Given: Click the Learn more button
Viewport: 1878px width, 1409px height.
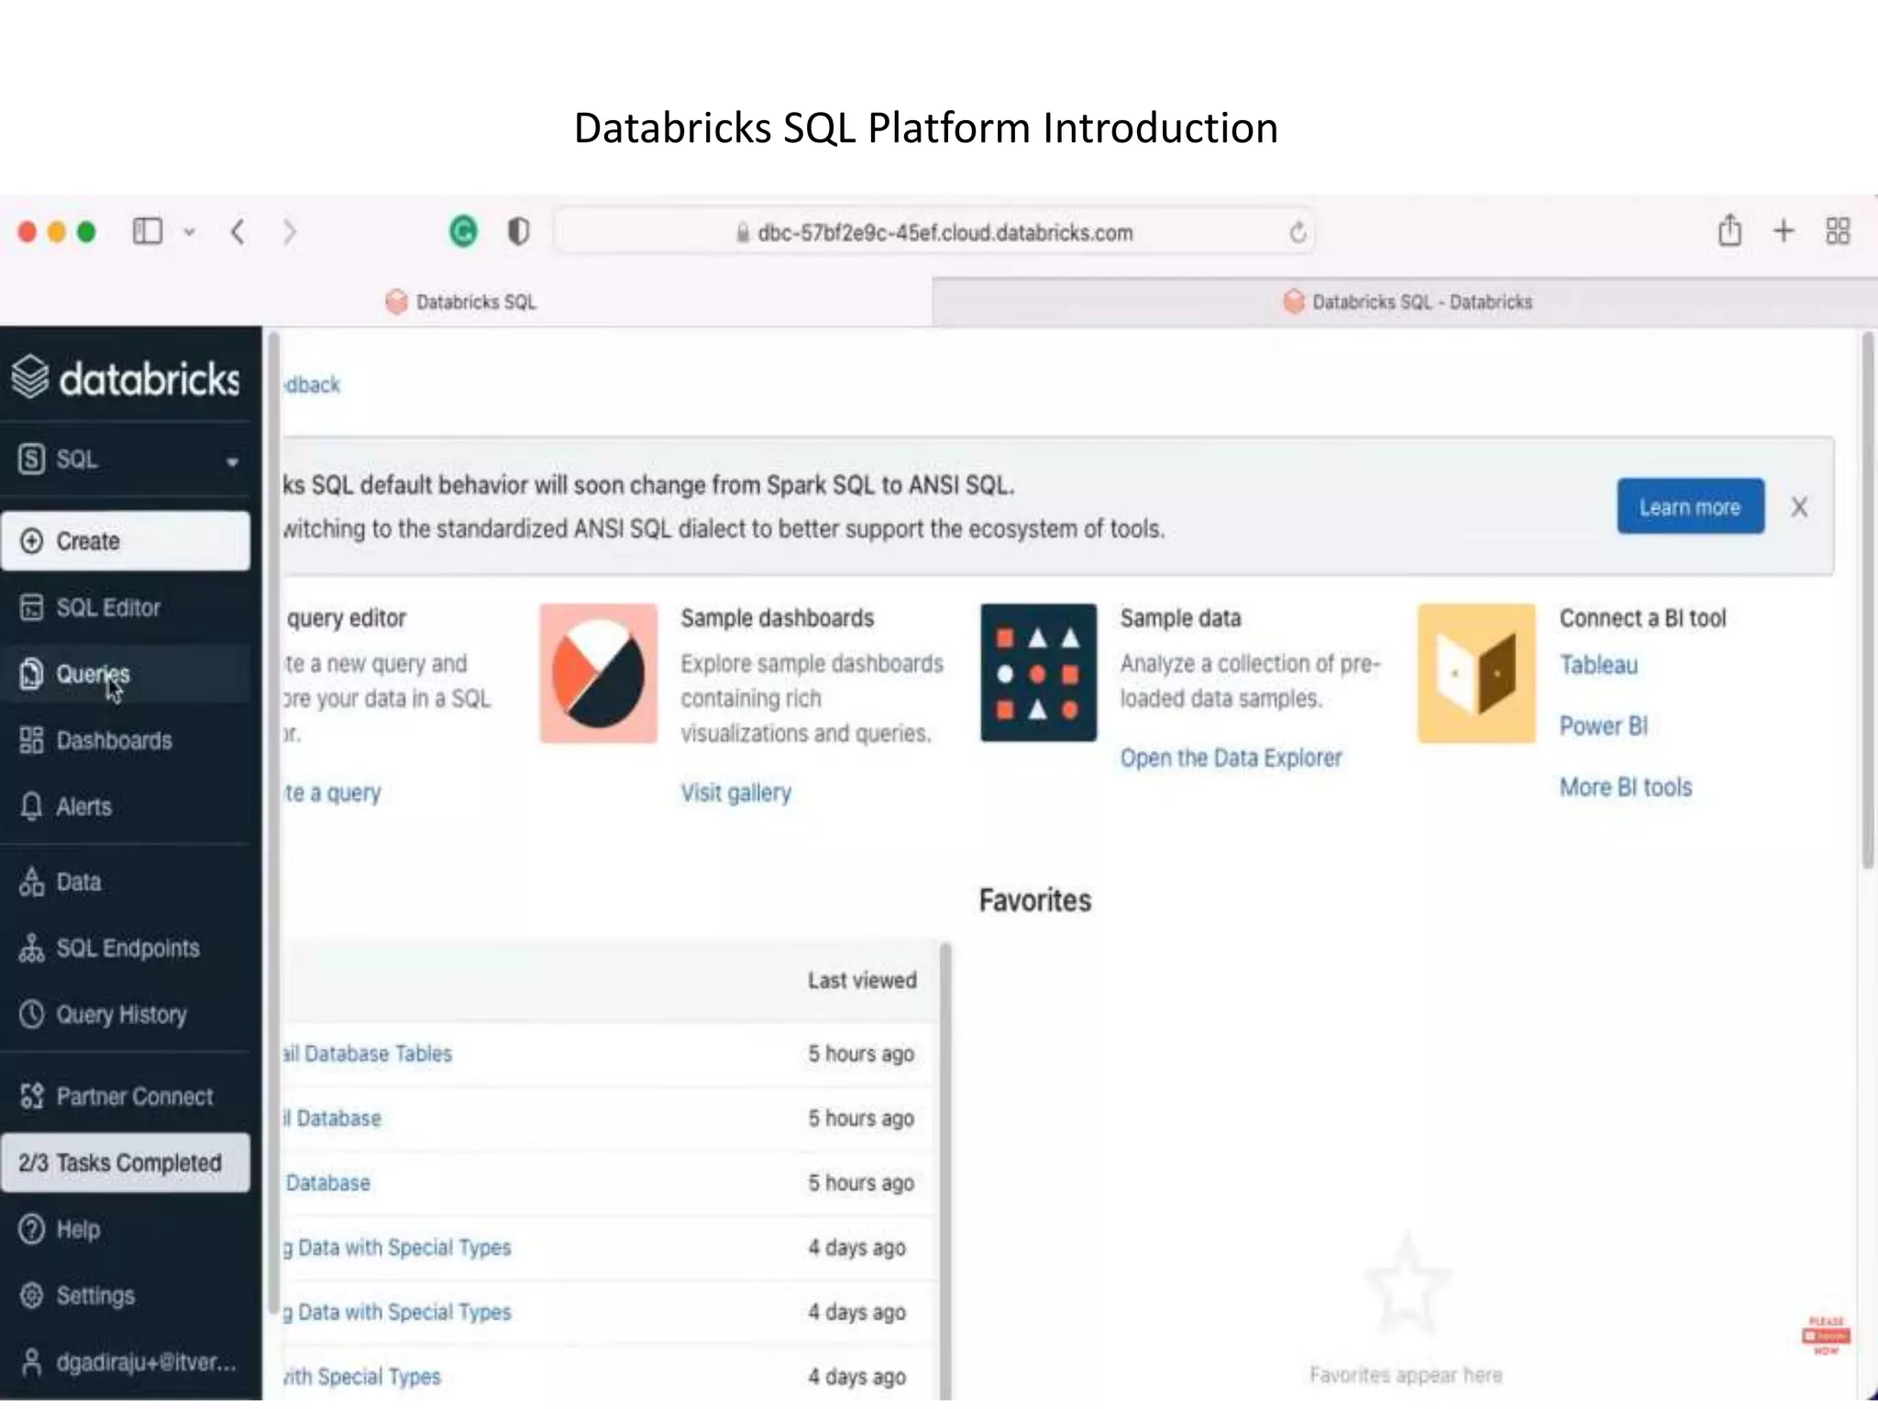Looking at the screenshot, I should coord(1689,506).
